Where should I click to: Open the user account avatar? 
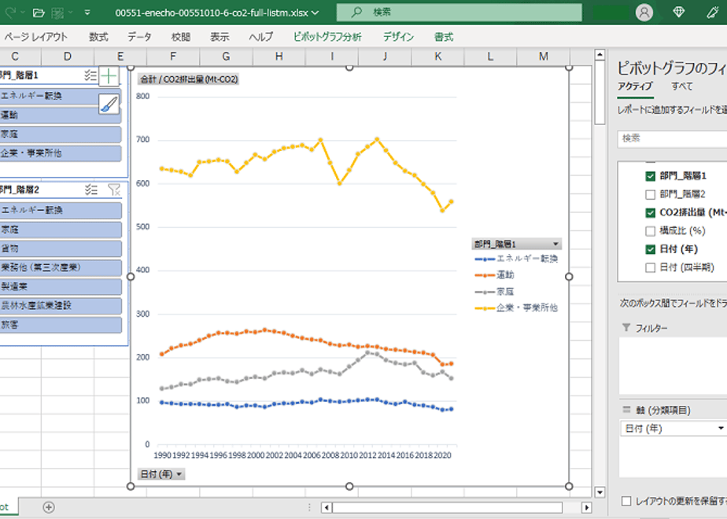[644, 13]
